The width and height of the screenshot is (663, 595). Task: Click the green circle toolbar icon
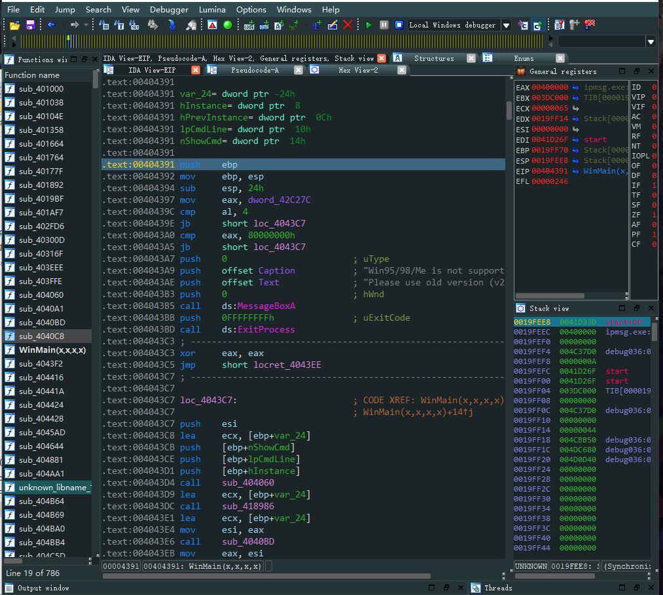pos(227,25)
